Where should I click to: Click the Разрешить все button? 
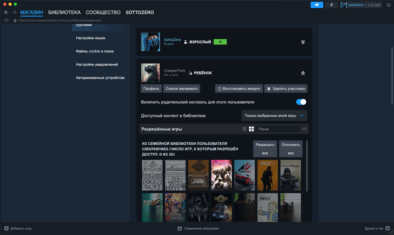[265, 149]
